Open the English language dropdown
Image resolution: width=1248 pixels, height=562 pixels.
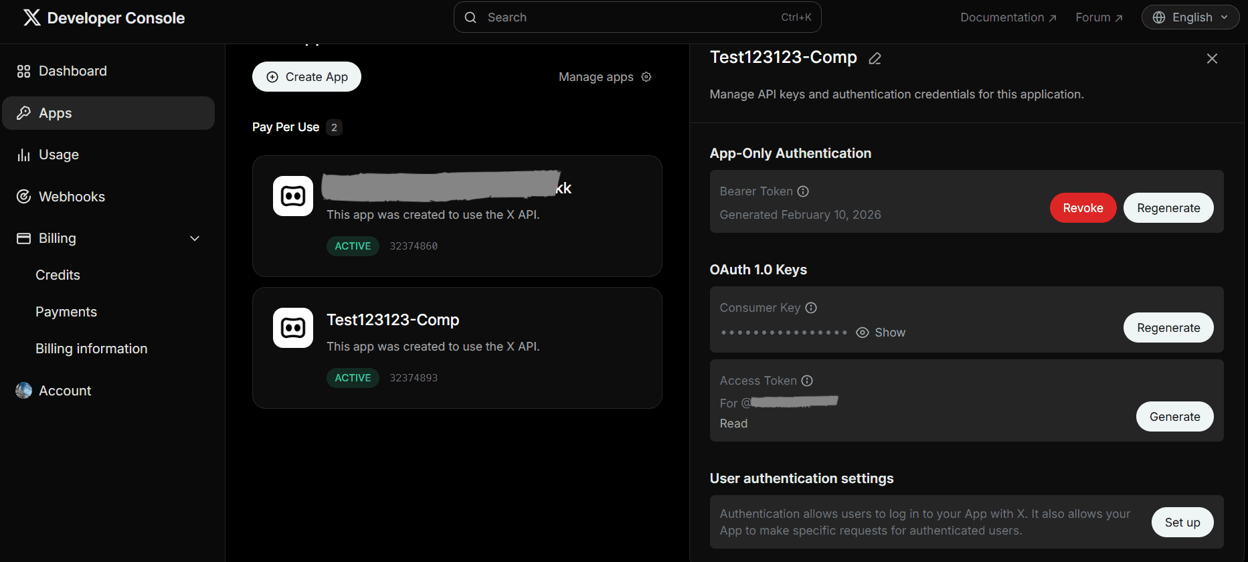pyautogui.click(x=1190, y=17)
